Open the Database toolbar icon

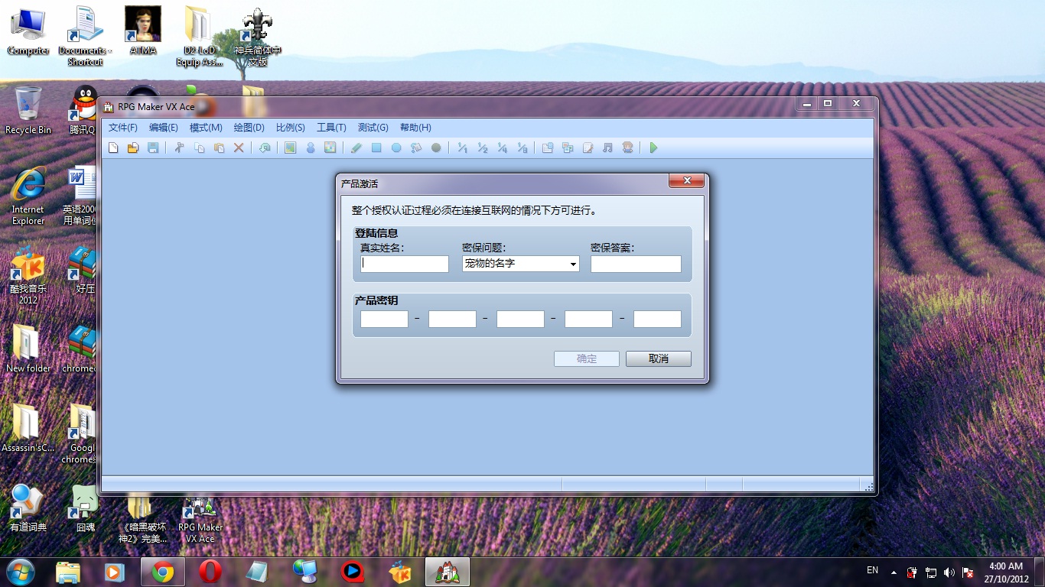coord(548,148)
